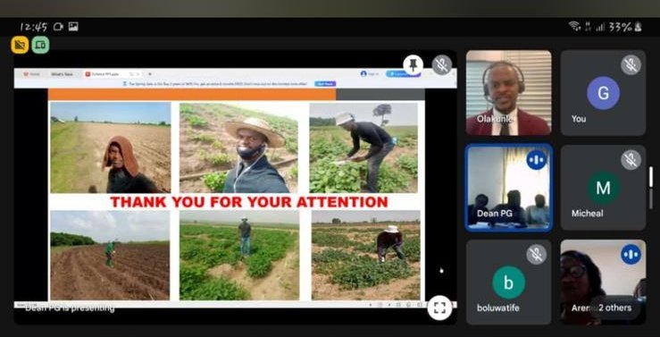
Task: Select Dean PG's video tile
Action: 508,188
